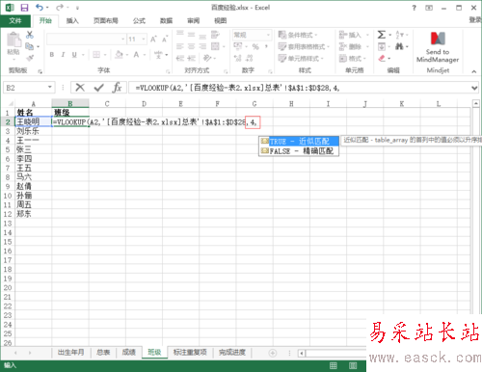Screen dimensions: 482x372
Task: Open the Name Box dropdown arrow
Action: [x=50, y=87]
